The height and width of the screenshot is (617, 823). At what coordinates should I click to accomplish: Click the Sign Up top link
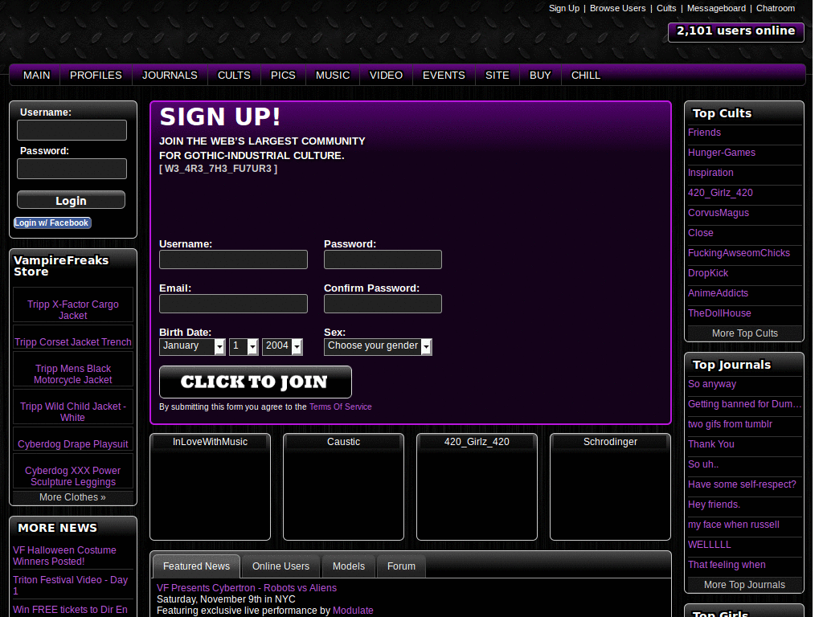point(563,8)
